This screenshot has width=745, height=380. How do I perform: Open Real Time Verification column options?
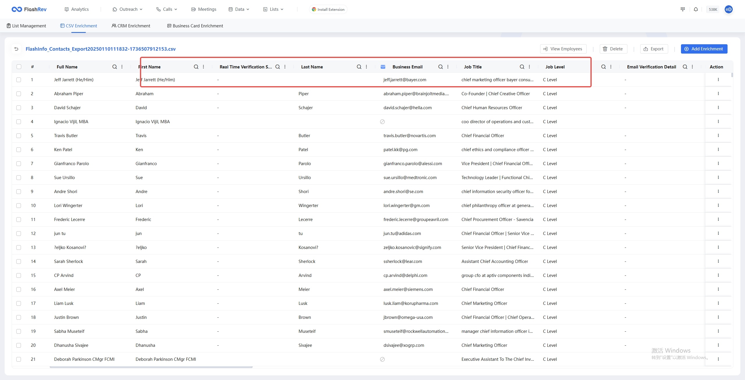click(x=285, y=67)
